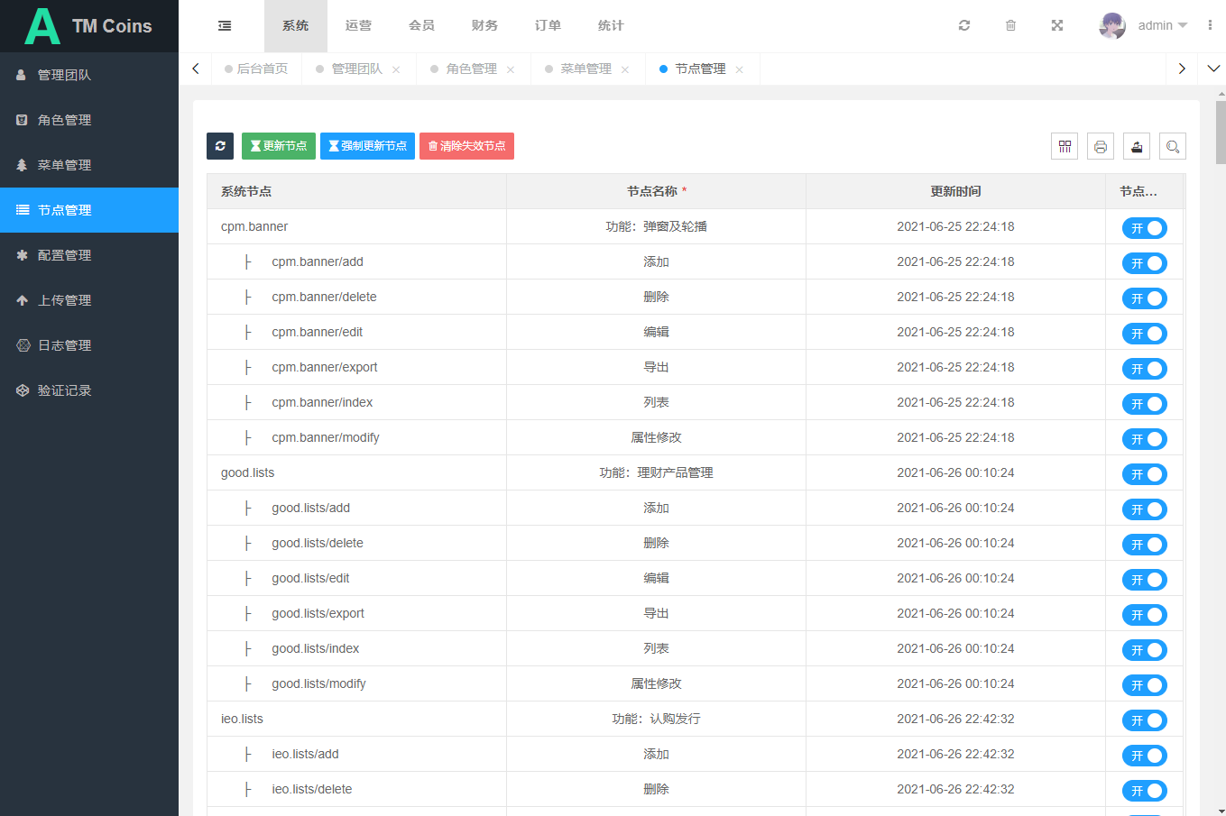Toggle off the cpm.banner node switch
Image resolution: width=1226 pixels, height=816 pixels.
tap(1144, 228)
